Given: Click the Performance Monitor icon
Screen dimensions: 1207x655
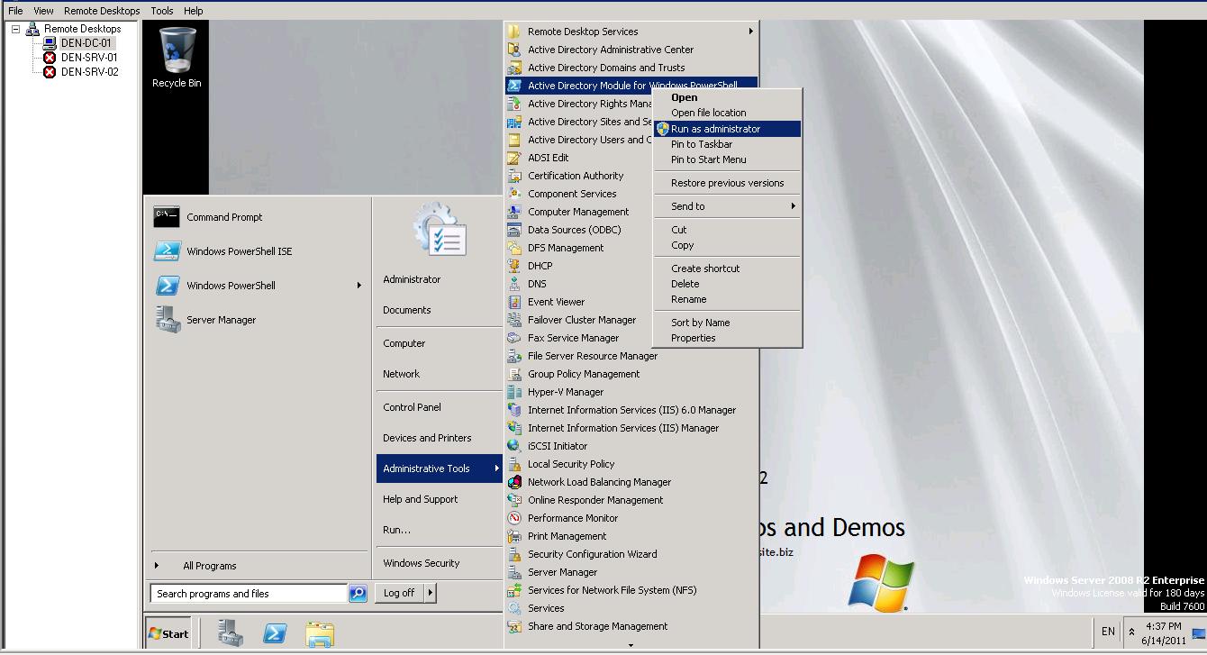Looking at the screenshot, I should [514, 518].
